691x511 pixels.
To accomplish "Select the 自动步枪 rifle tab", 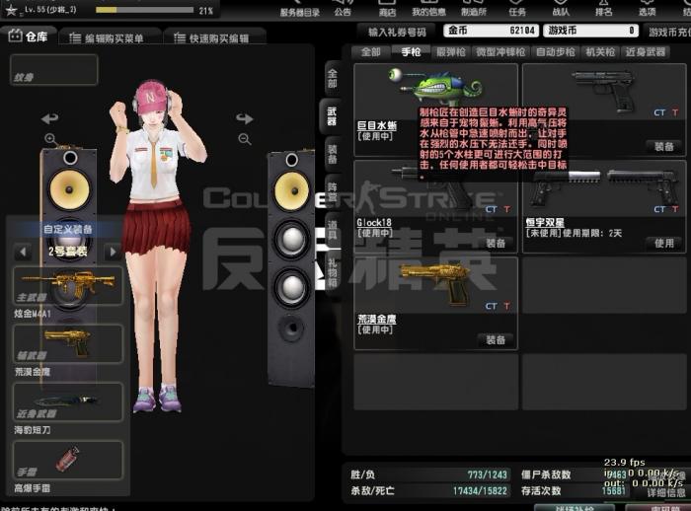I will tap(555, 52).
